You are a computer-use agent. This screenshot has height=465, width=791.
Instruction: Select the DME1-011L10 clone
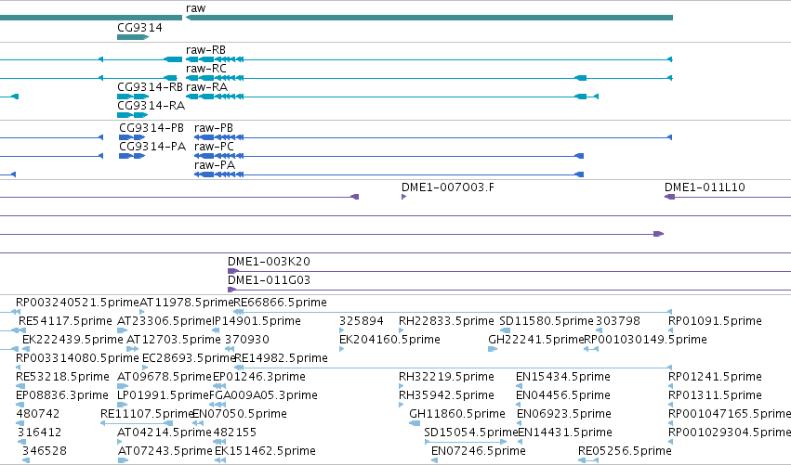[x=728, y=197]
